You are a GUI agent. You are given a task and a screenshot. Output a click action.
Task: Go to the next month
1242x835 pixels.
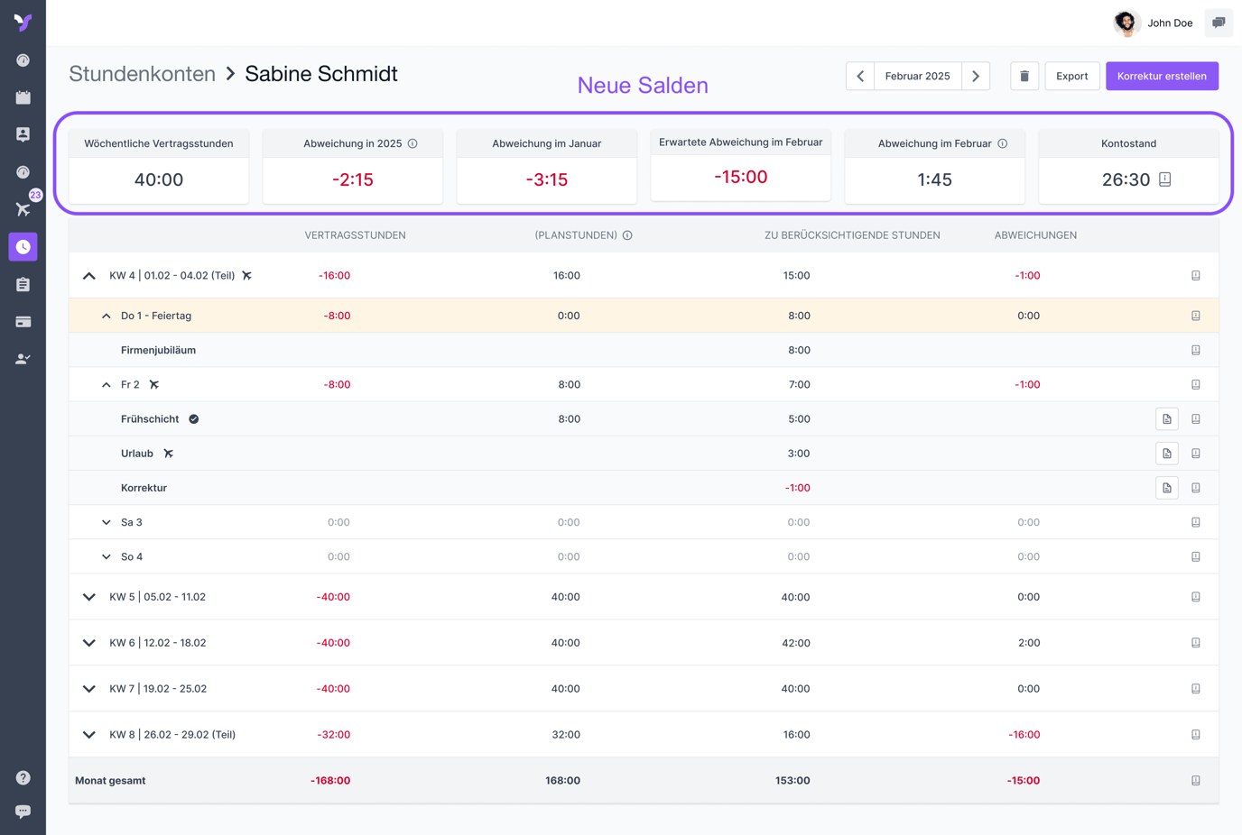click(x=976, y=77)
